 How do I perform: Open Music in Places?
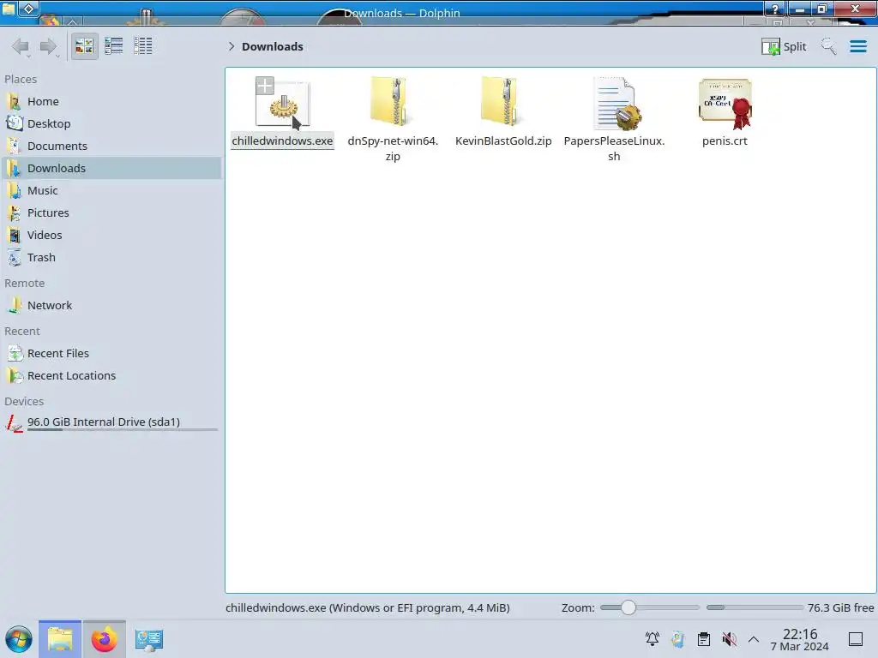(x=111, y=191)
